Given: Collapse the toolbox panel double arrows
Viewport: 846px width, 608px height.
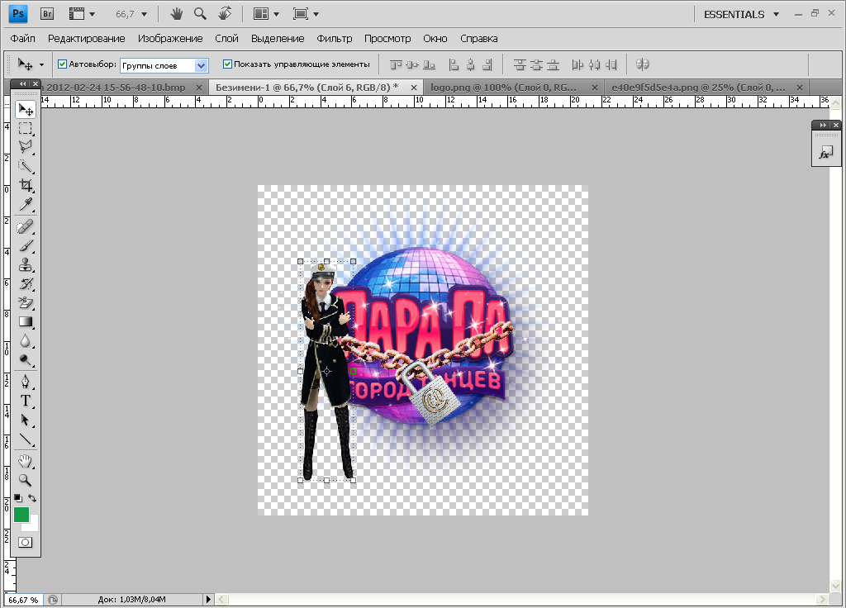Looking at the screenshot, I should point(22,83).
